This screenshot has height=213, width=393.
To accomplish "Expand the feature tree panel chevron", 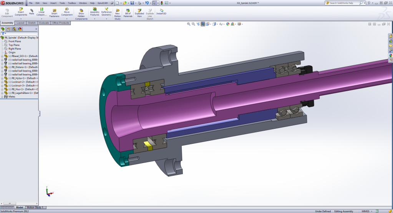I will (x=36, y=29).
